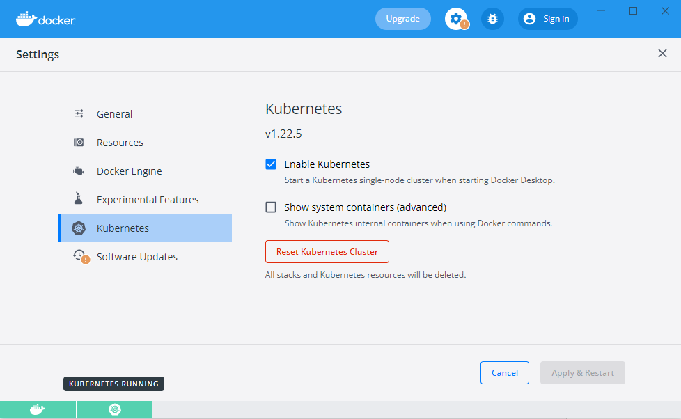
Task: Click the Cancel button
Action: point(505,372)
